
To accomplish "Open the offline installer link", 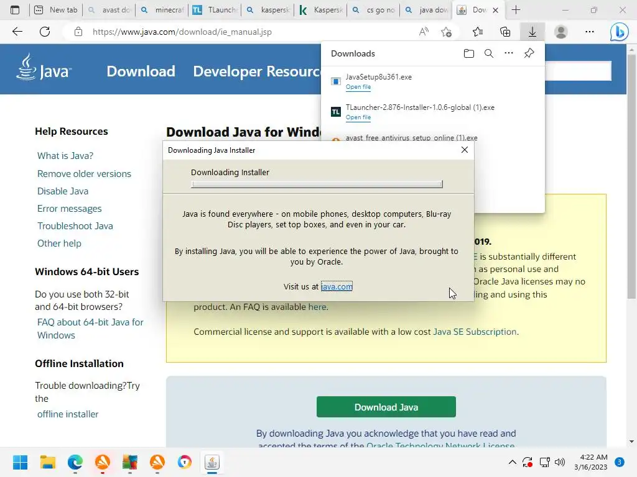I will [x=68, y=414].
